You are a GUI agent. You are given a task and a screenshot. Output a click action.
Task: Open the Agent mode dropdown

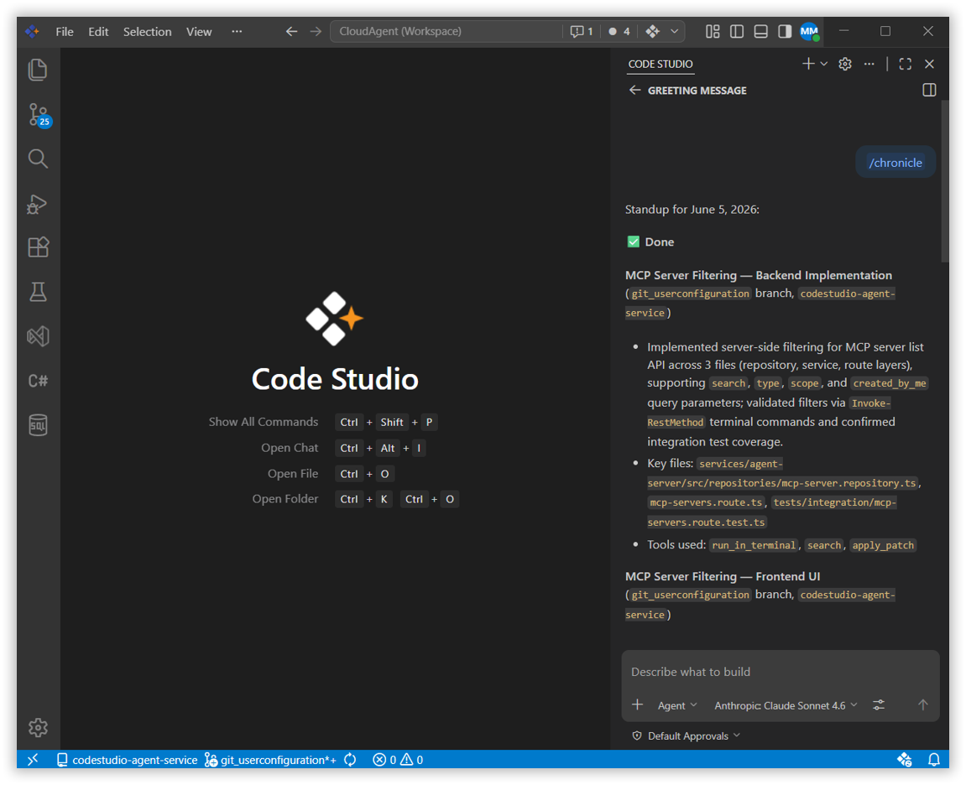pyautogui.click(x=677, y=705)
